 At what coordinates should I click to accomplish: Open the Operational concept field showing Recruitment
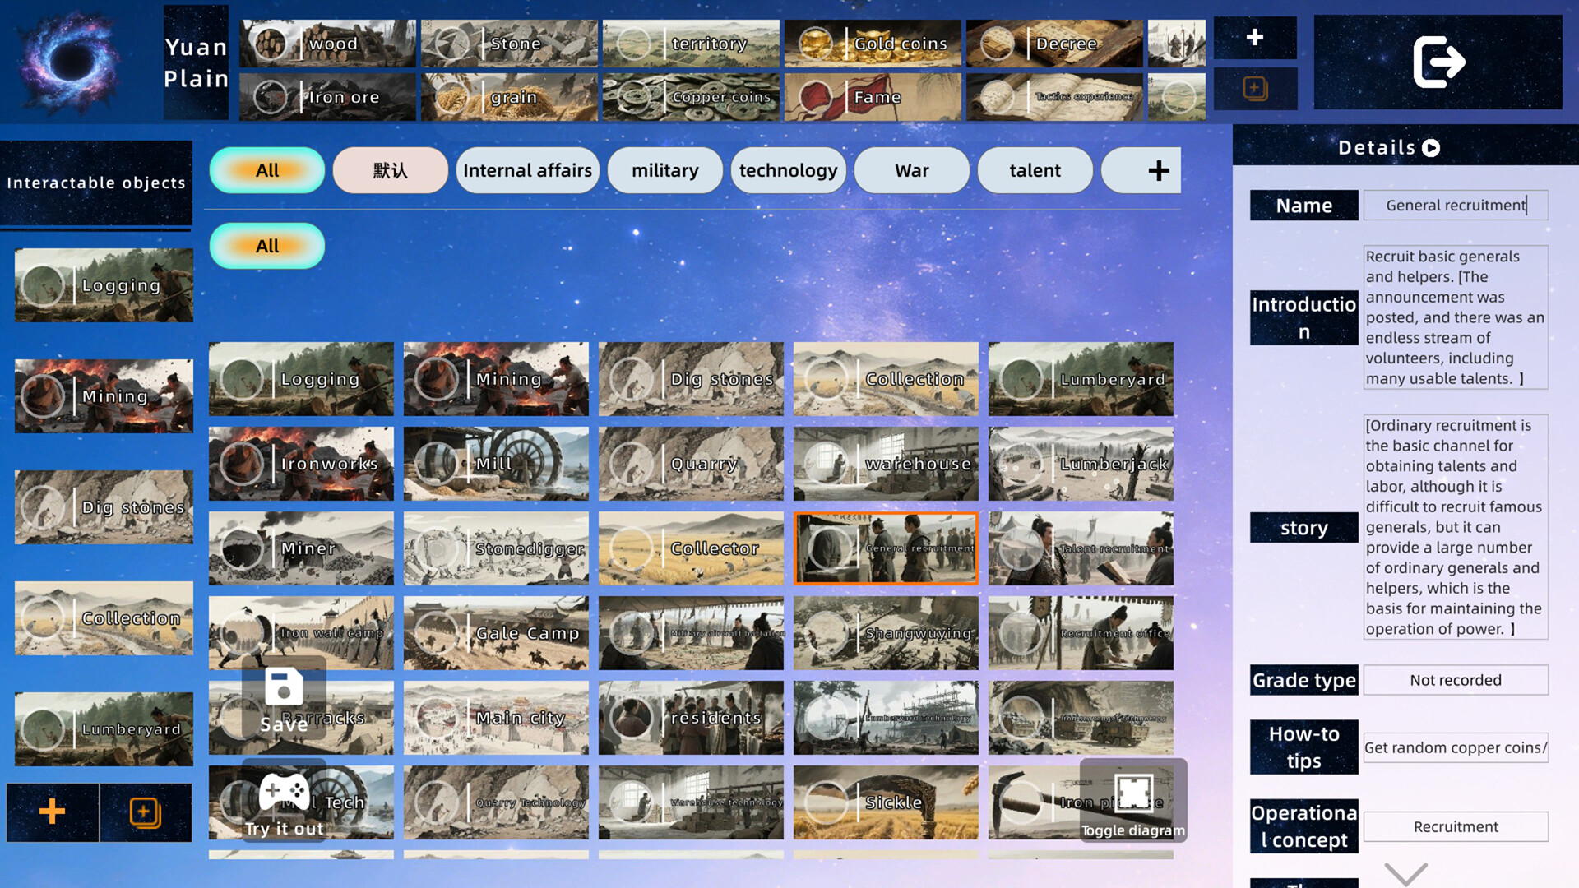(1456, 826)
